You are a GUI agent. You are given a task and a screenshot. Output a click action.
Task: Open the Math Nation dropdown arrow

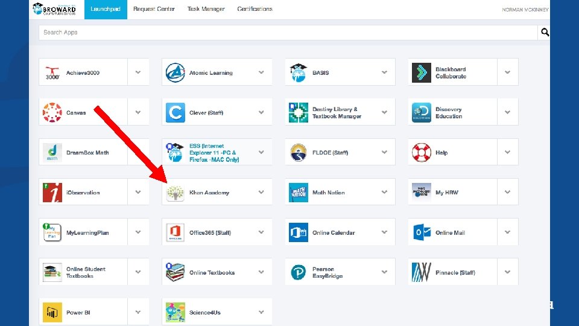tap(384, 192)
